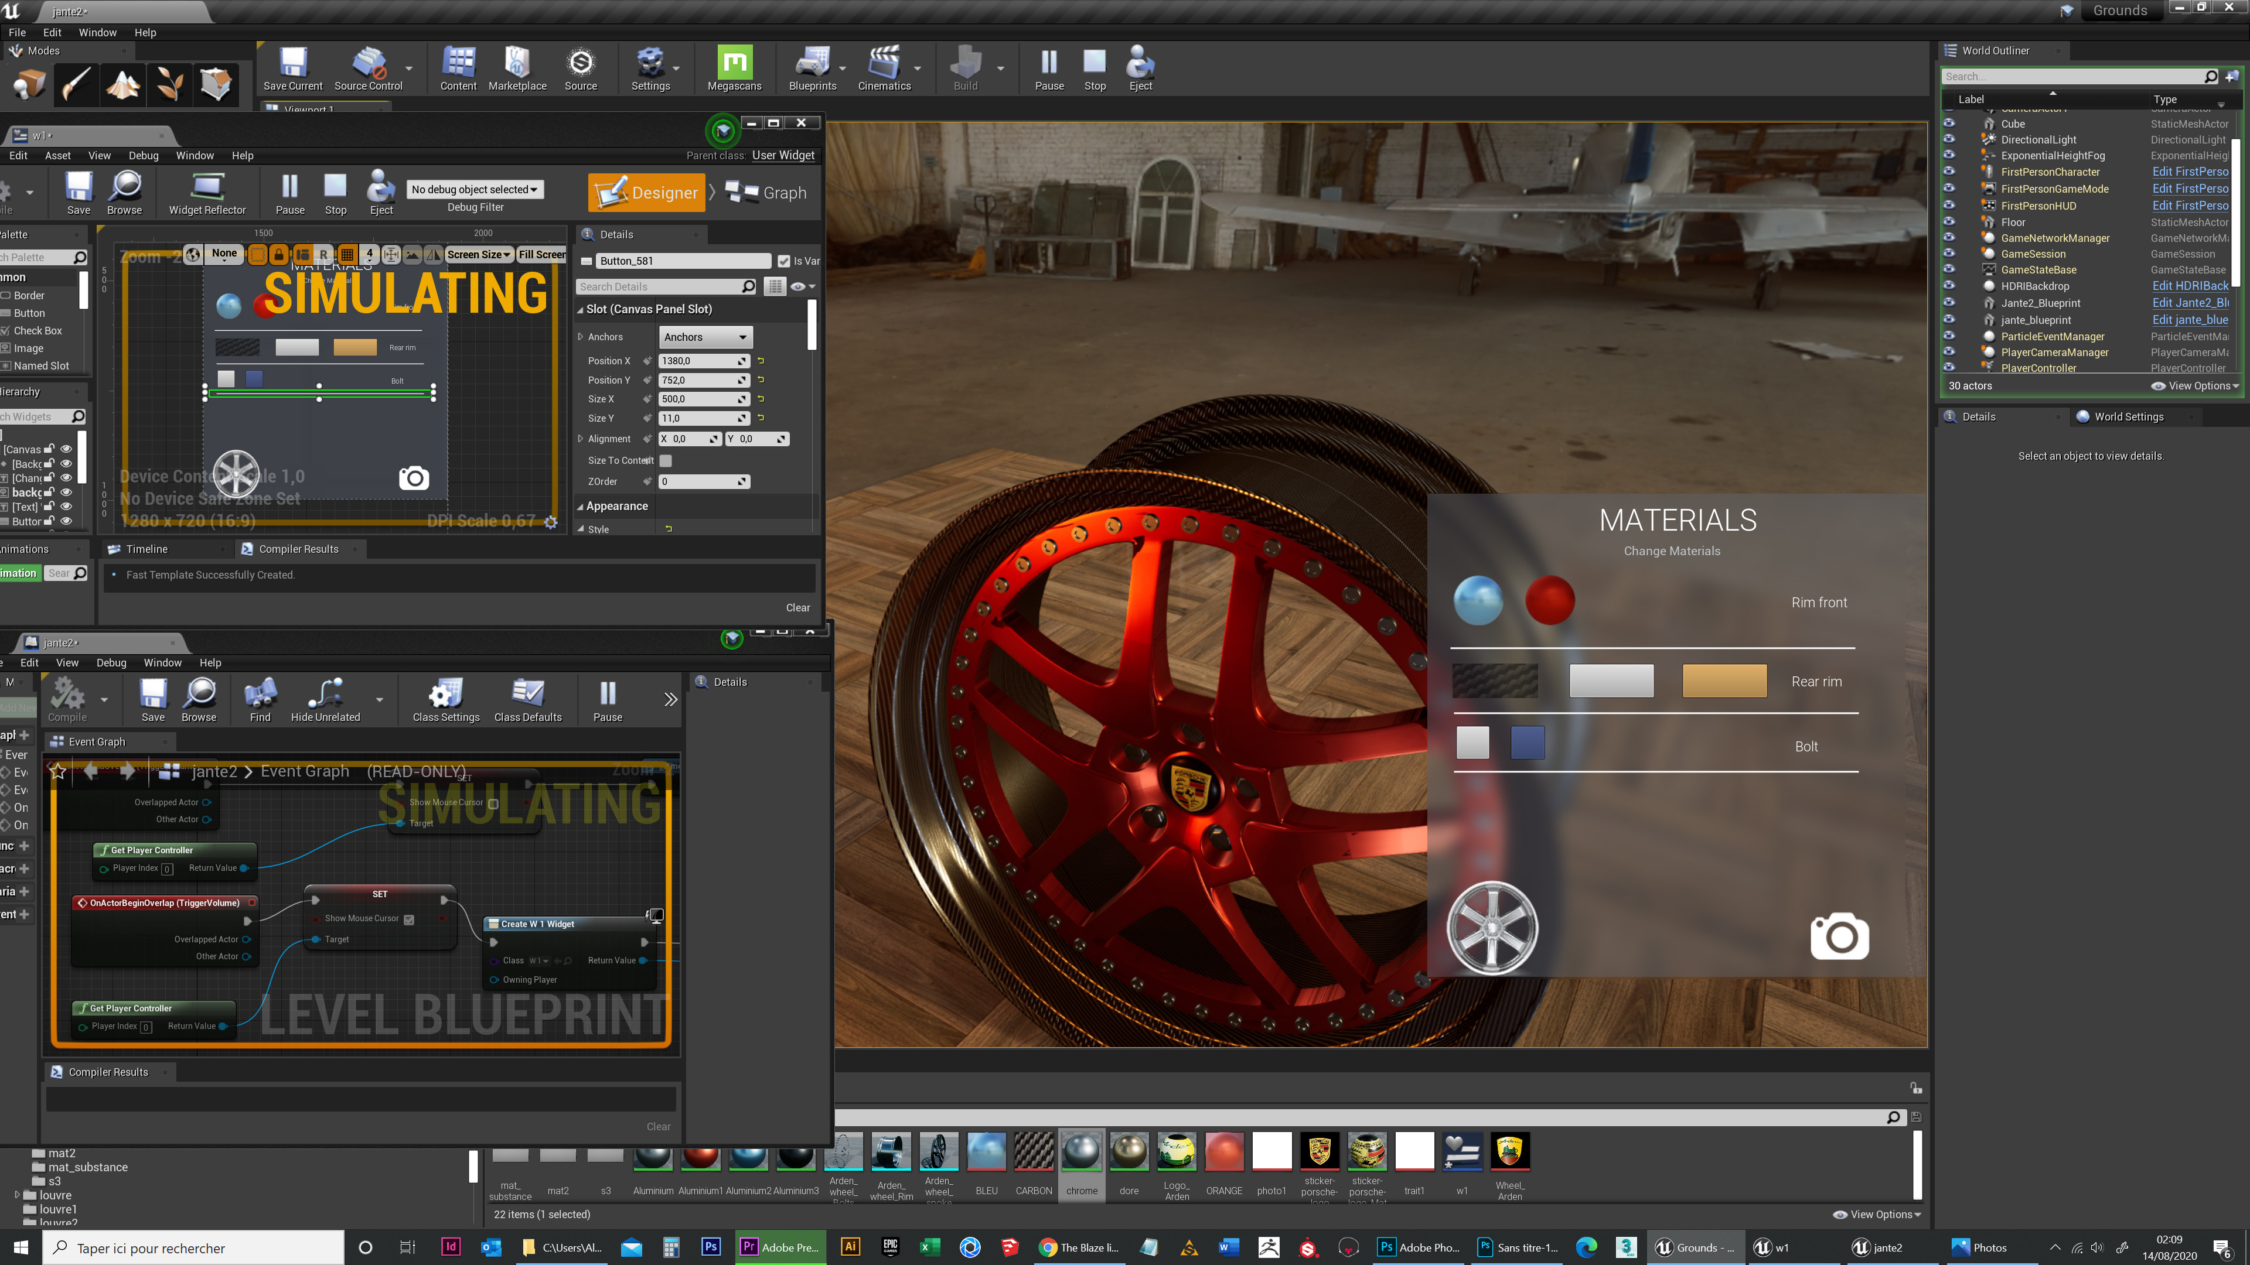The width and height of the screenshot is (2250, 1265).
Task: Click Compile in jante2 blueprint editor
Action: tap(67, 700)
